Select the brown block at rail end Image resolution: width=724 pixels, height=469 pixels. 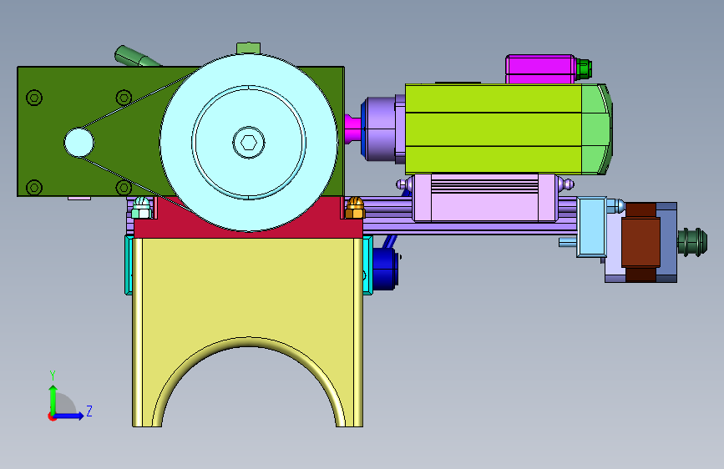click(640, 242)
